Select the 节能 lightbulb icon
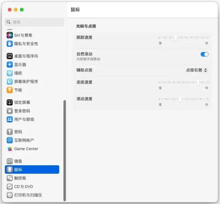Image resolution: width=220 pixels, height=204 pixels. tap(10, 90)
